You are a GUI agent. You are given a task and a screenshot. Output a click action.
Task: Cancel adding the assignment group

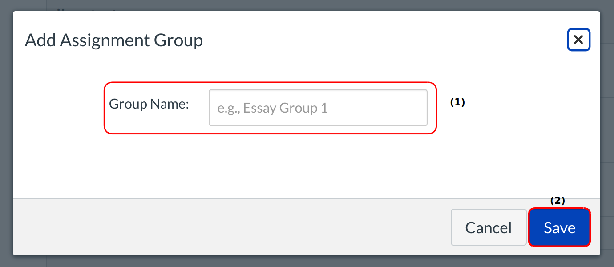coord(488,227)
